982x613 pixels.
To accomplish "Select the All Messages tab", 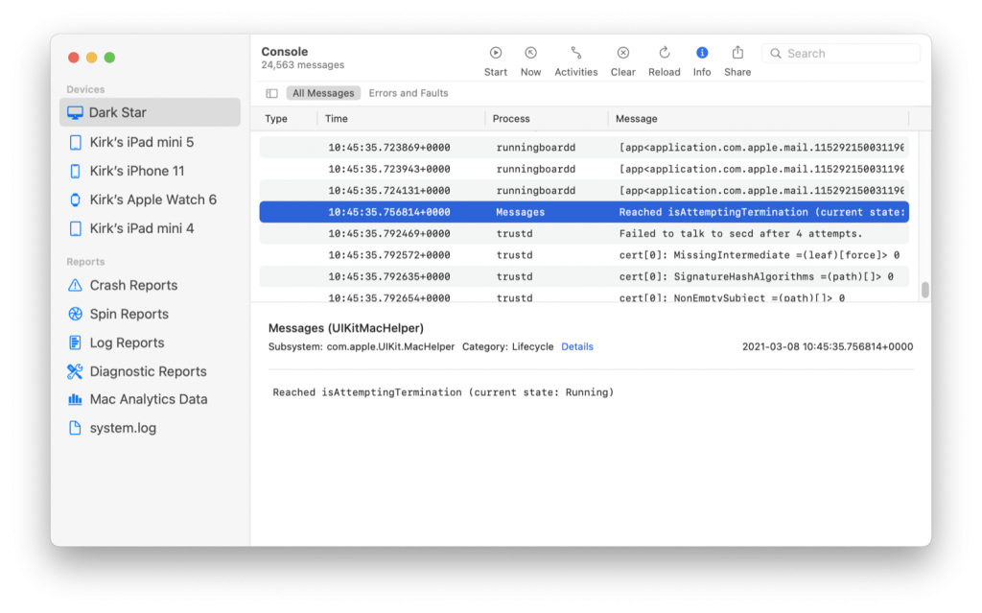I will pos(323,93).
